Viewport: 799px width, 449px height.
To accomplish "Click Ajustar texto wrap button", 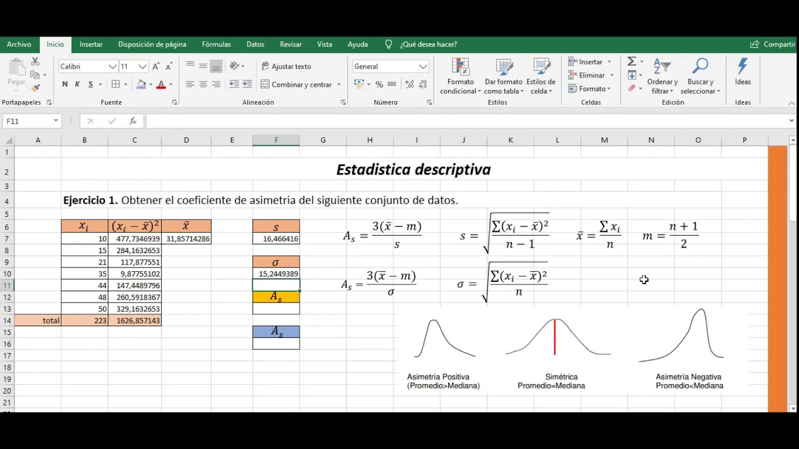I will (x=286, y=66).
